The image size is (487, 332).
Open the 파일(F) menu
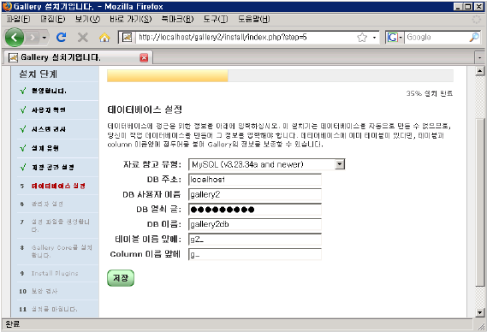18,20
